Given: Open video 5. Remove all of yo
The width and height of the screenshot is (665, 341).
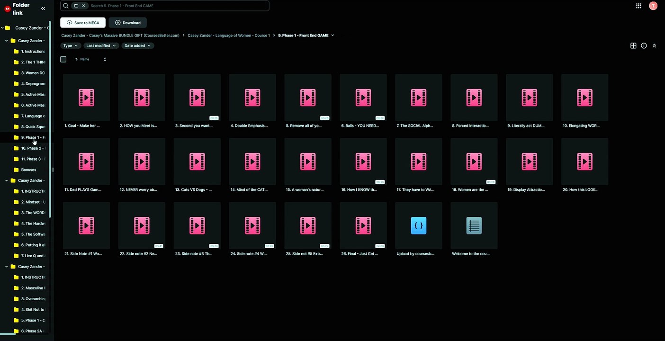Looking at the screenshot, I should tap(308, 101).
